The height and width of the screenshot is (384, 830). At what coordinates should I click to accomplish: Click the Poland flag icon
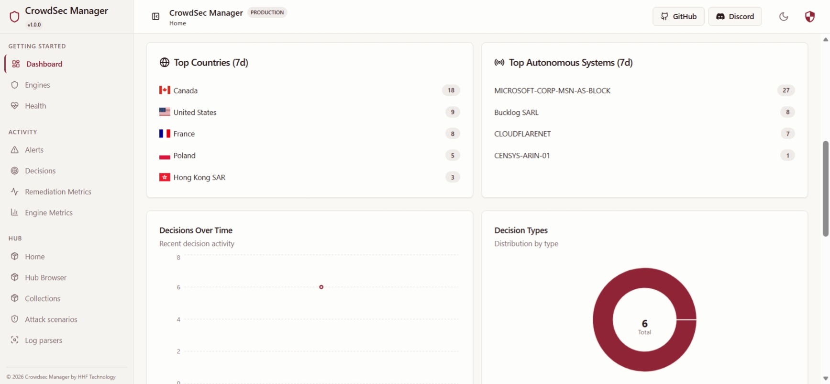click(x=165, y=156)
